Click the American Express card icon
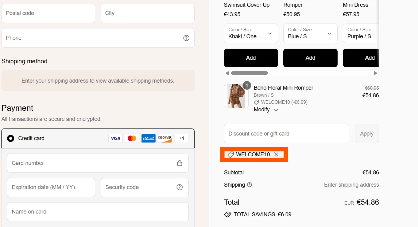 point(149,138)
